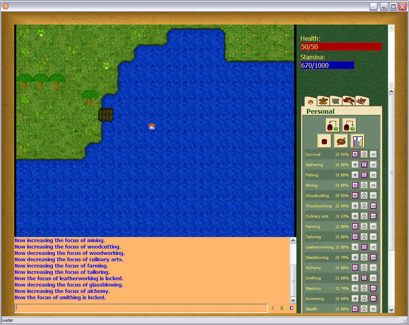Viewport: 409px width, 325px height.
Task: Click the skills panel scroll up arrow
Action: click(x=392, y=91)
